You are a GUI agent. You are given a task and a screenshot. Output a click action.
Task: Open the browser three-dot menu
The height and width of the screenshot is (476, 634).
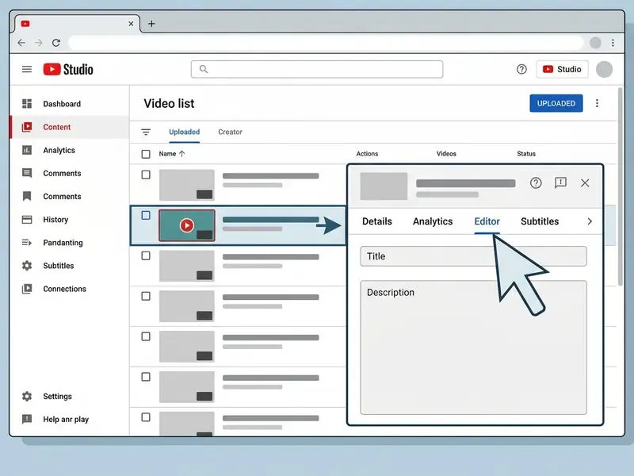coord(613,43)
